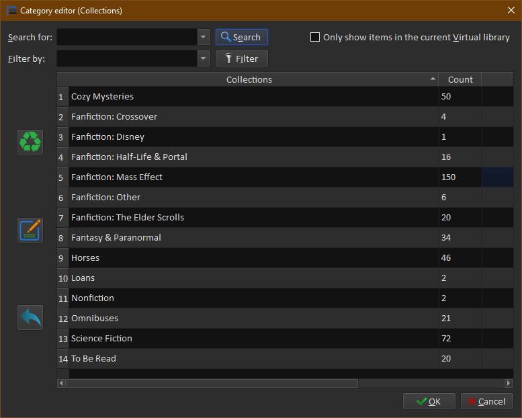Image resolution: width=522 pixels, height=418 pixels.
Task: Select Fantasy & Paranormal collection
Action: pyautogui.click(x=254, y=237)
